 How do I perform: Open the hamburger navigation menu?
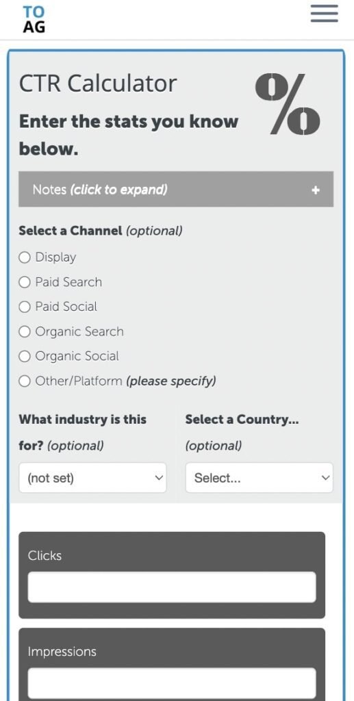point(324,14)
